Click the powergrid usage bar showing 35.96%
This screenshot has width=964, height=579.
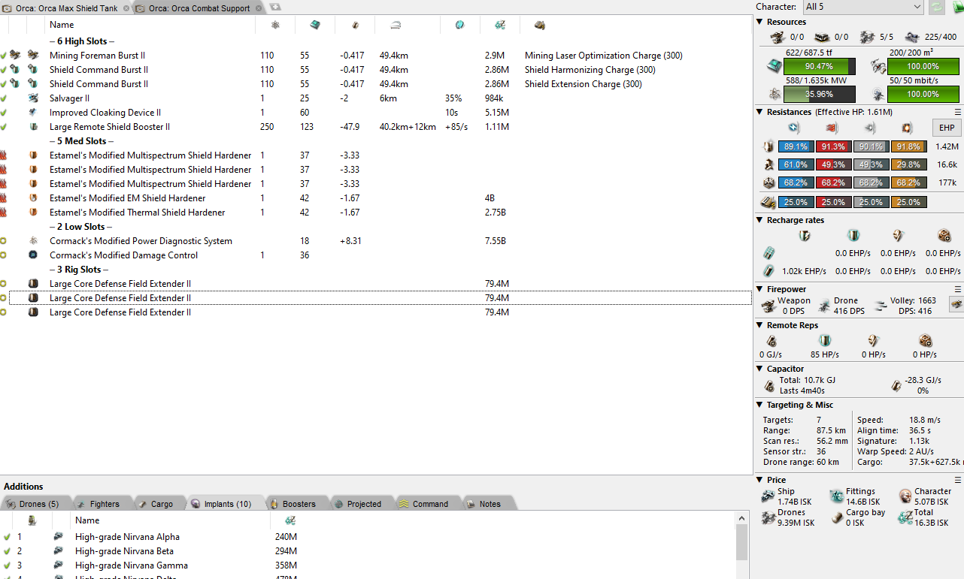pyautogui.click(x=820, y=95)
